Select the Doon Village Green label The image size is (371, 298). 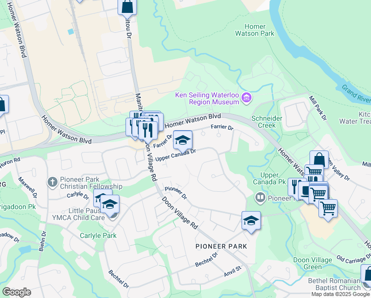coord(312,263)
